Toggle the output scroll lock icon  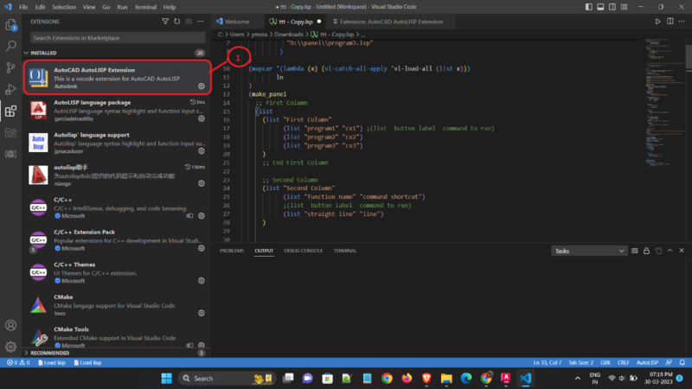[648, 251]
